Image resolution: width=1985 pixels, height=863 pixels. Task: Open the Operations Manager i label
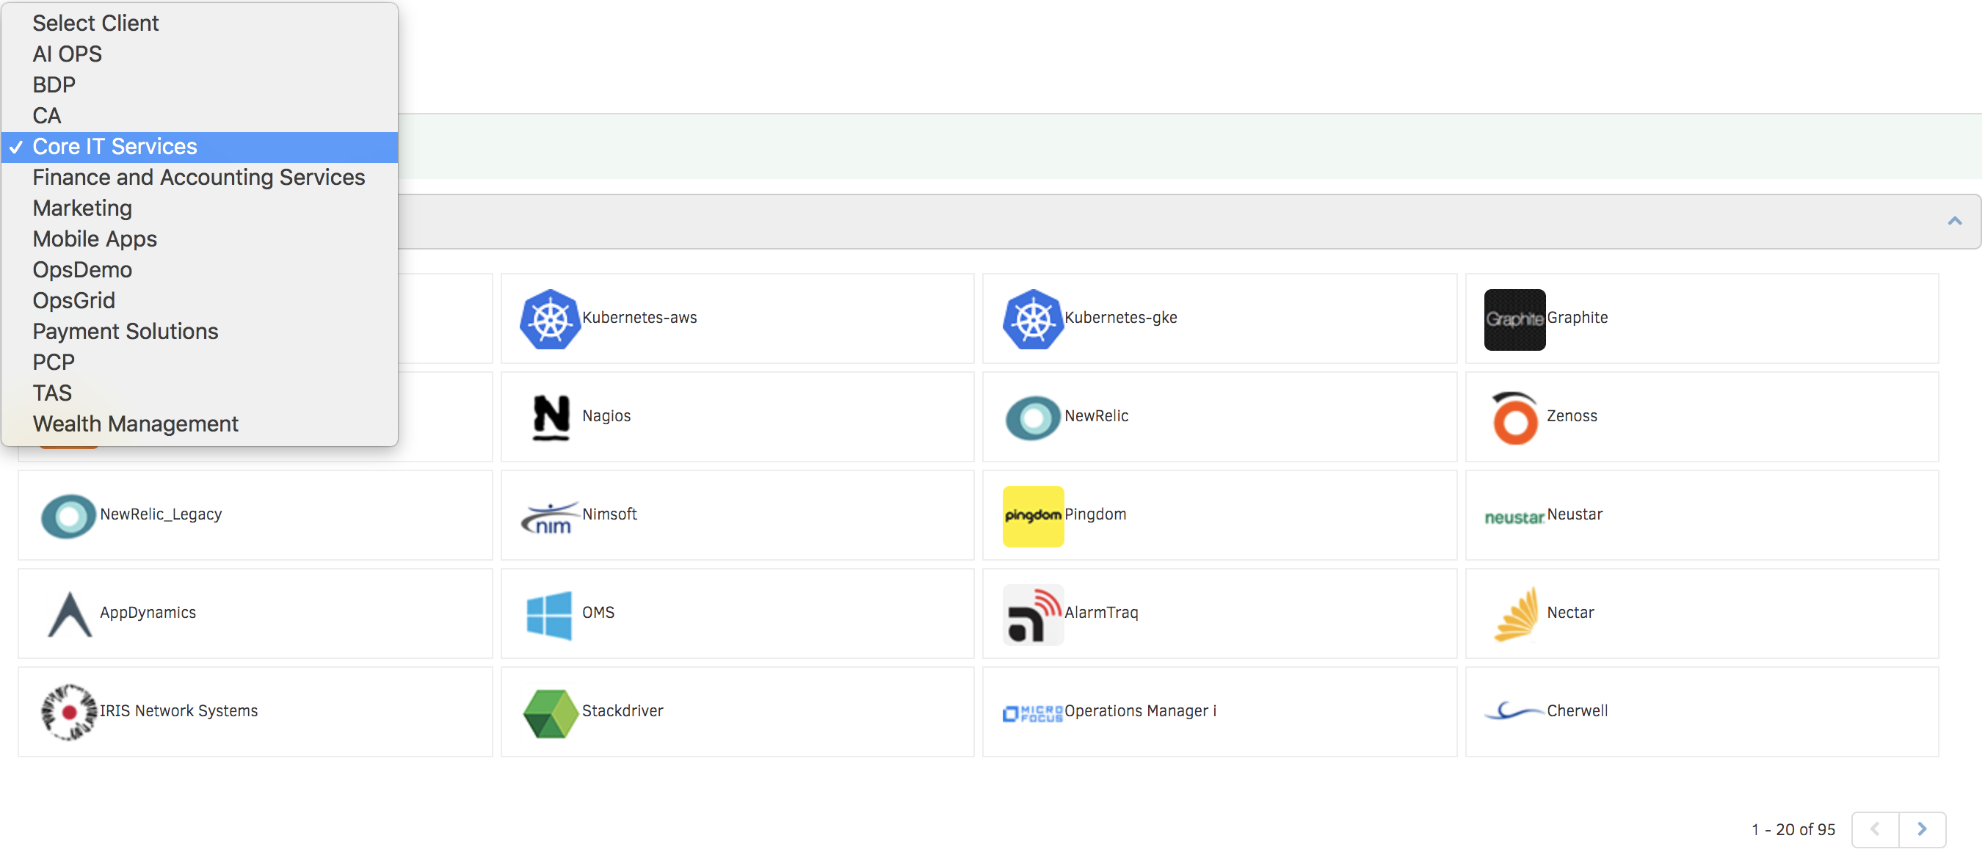click(1139, 711)
